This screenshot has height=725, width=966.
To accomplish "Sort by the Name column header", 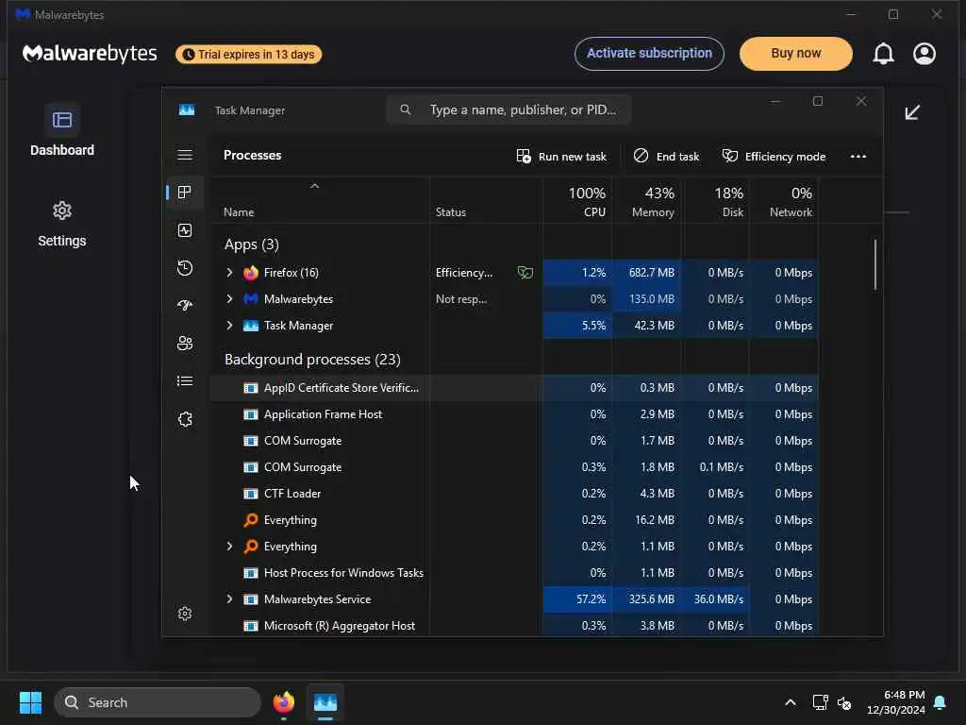I will [321, 202].
